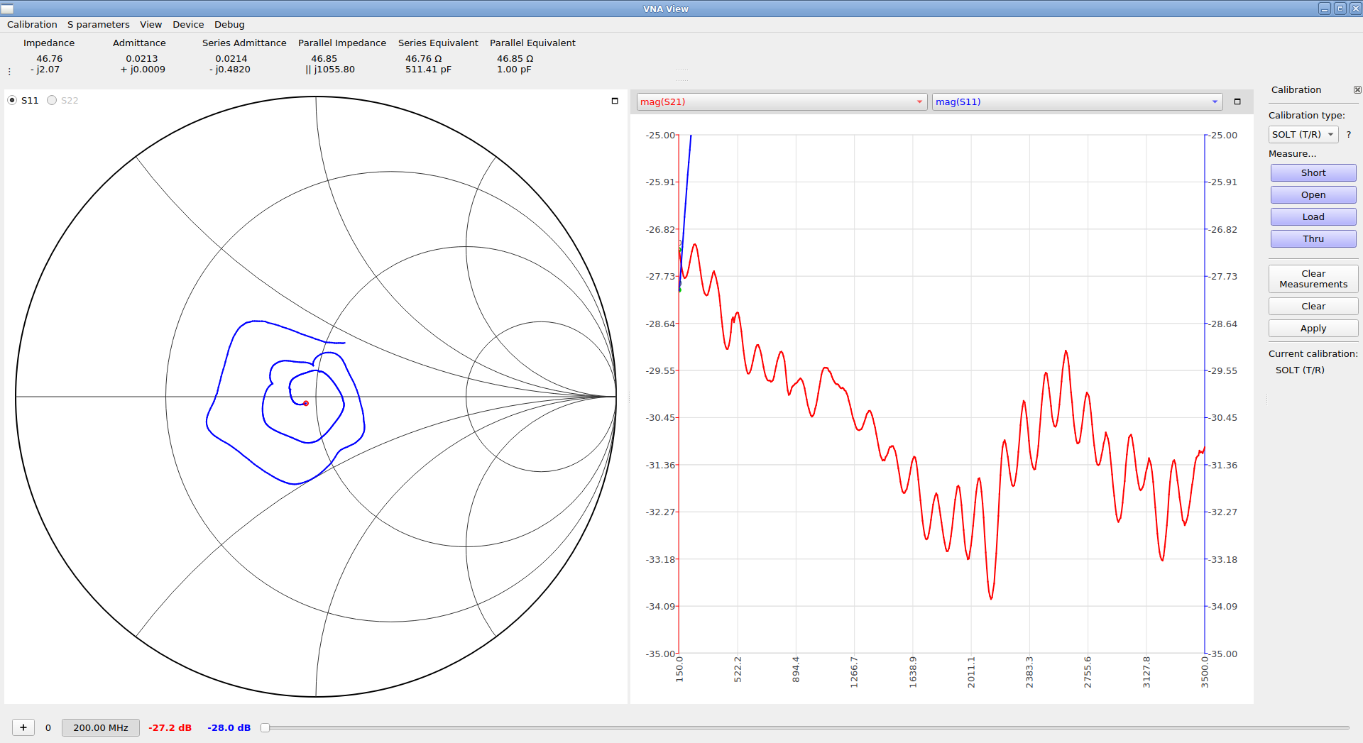The height and width of the screenshot is (743, 1363).
Task: Click the Current calibration SOLT (T/R) text
Action: [1300, 370]
